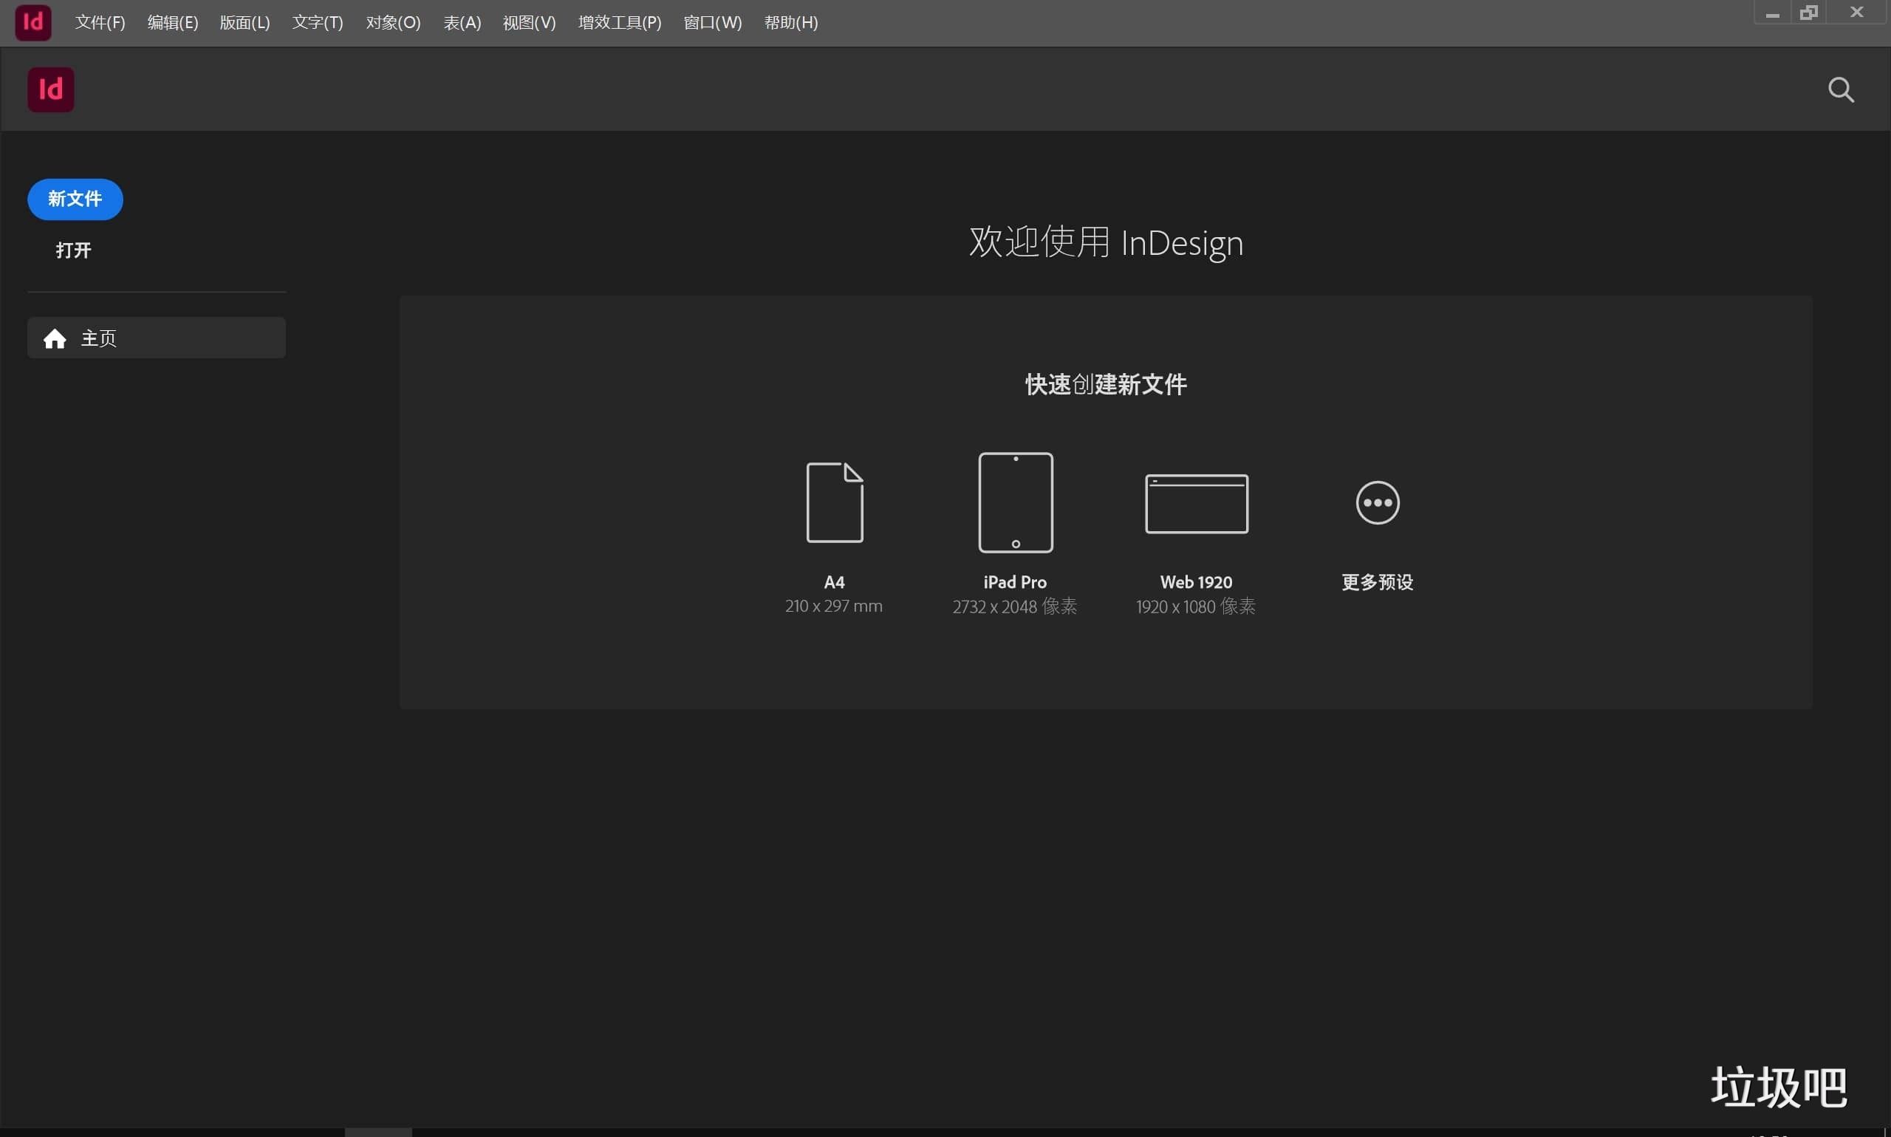Select the iPad Pro preset icon
Screen dimensions: 1891x1137
point(1014,502)
